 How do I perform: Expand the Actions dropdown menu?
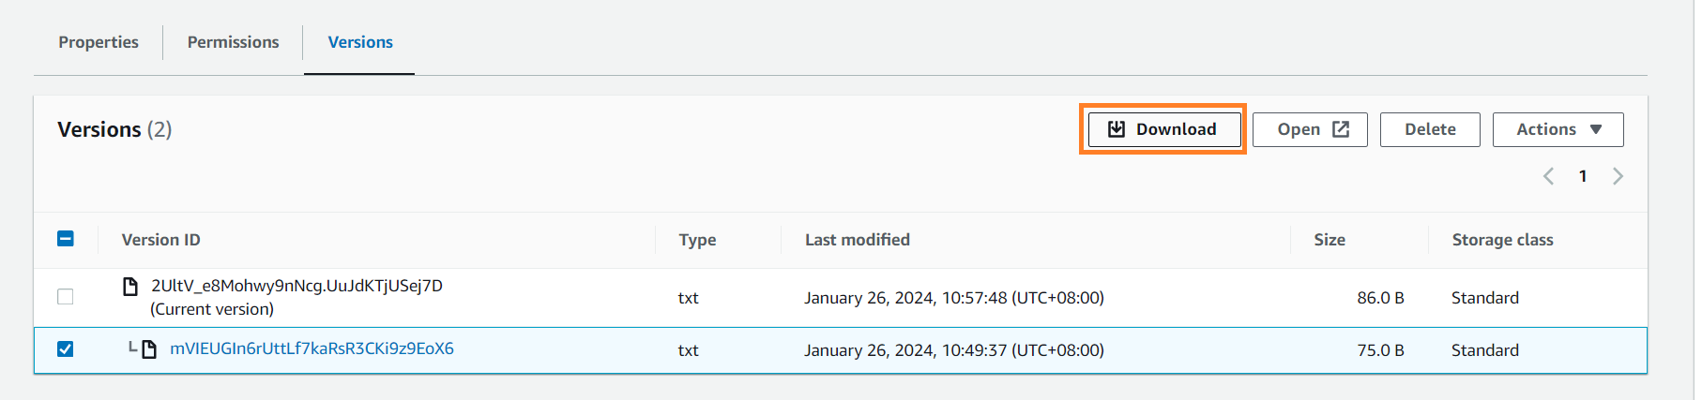click(1558, 129)
